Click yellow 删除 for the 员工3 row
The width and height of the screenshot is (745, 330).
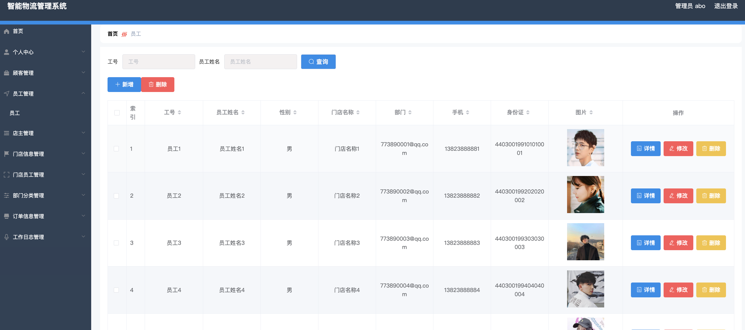click(x=711, y=243)
